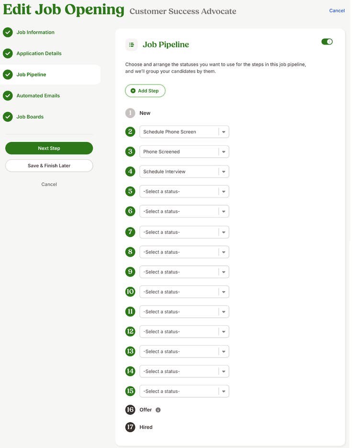Toggle the Job Pipeline switch off
Viewport: 359px width, 448px height.
coord(327,42)
